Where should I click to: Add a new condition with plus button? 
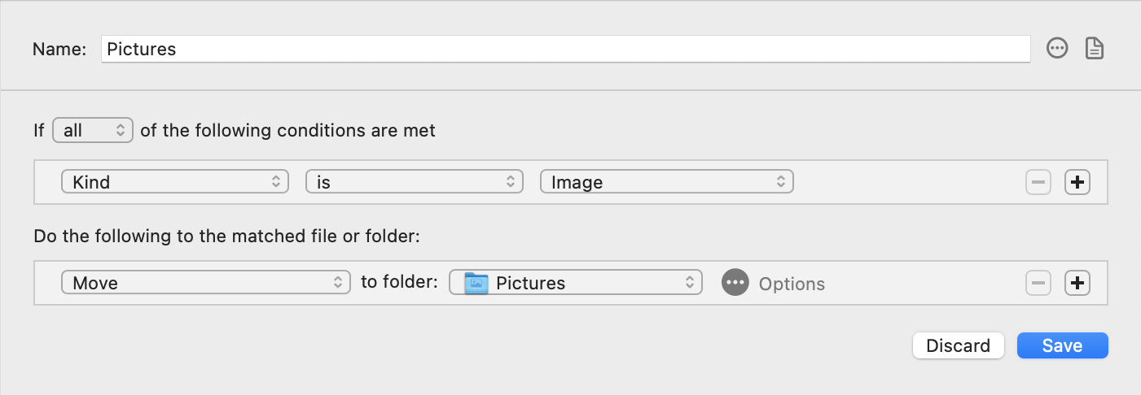click(x=1077, y=182)
